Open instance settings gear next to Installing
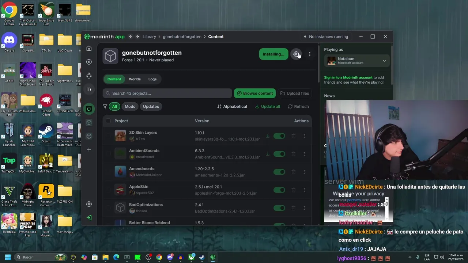 pos(296,54)
